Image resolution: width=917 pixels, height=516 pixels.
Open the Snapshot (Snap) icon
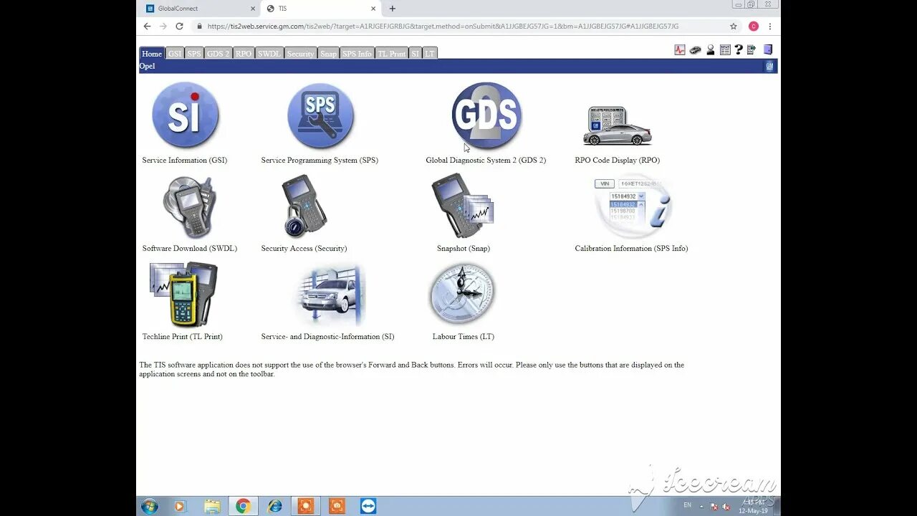point(462,206)
